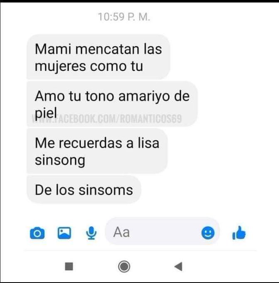Open the emoji smiley picker

tap(208, 233)
